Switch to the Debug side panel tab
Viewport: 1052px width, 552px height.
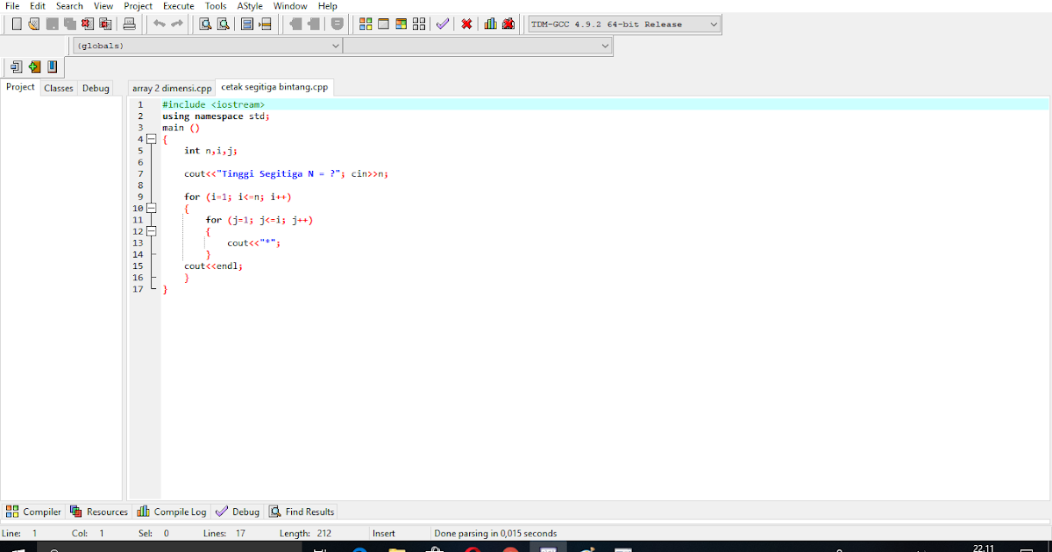[x=96, y=88]
